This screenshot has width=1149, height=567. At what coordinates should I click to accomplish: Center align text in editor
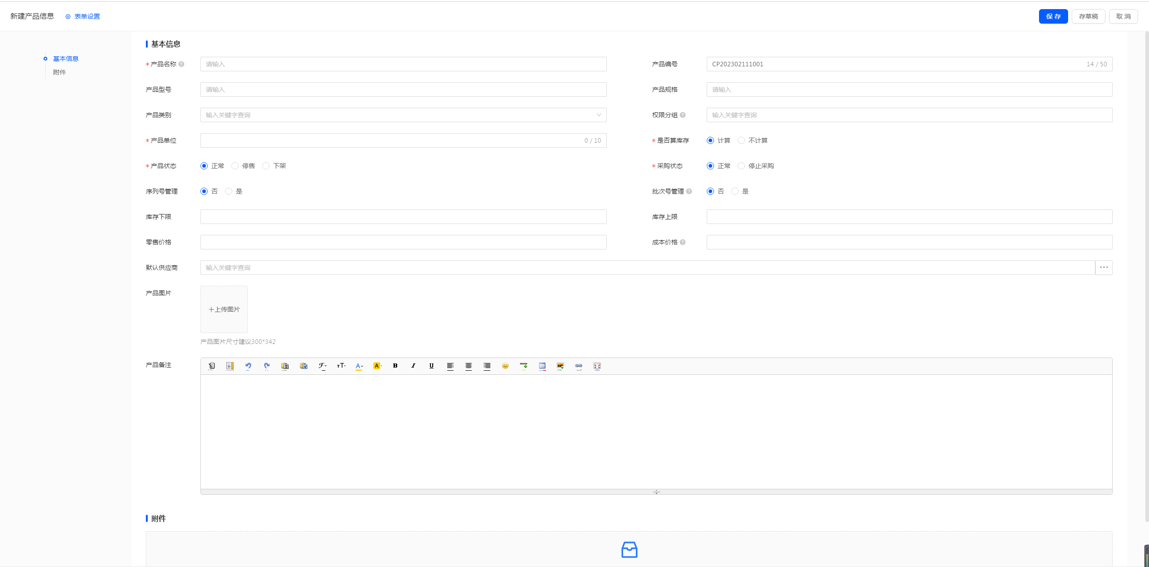pos(469,366)
